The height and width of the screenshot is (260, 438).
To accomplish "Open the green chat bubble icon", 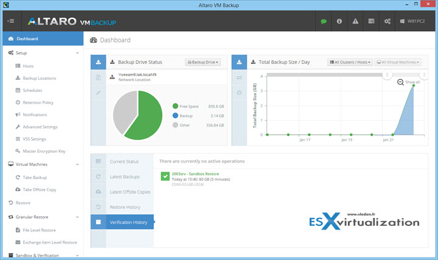I will 324,21.
